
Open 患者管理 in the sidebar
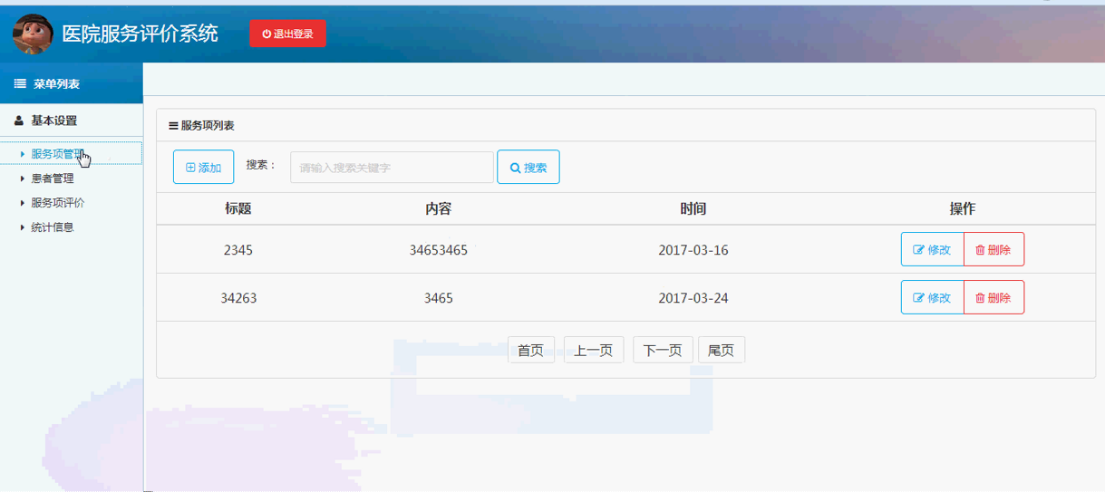(53, 178)
